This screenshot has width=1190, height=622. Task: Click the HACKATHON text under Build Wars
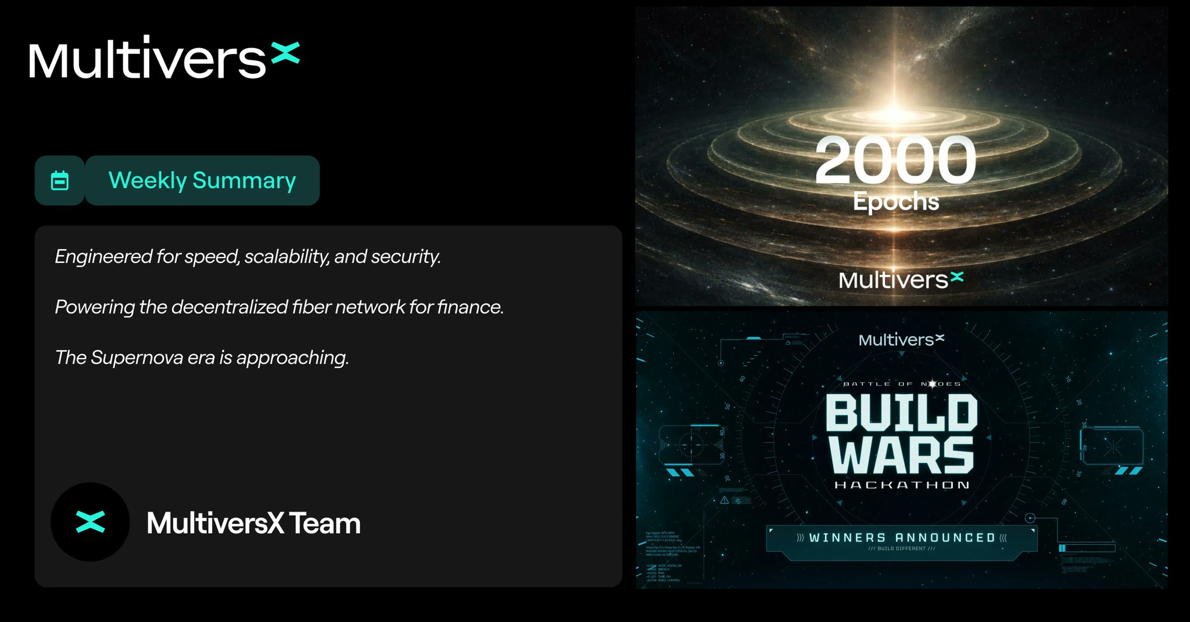[x=902, y=485]
